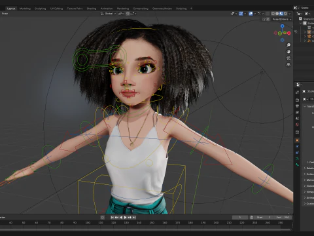The image size is (314, 236).
Task: Open the View Layer properties tab
Action: click(x=297, y=112)
